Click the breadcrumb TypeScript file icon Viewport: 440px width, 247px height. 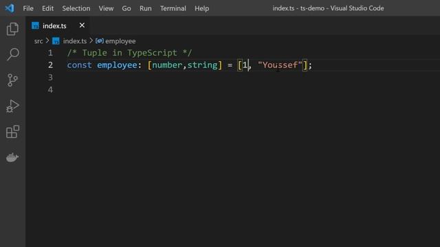click(56, 41)
